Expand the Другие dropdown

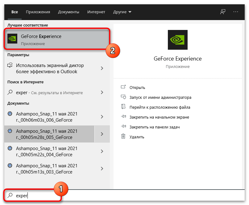[122, 12]
